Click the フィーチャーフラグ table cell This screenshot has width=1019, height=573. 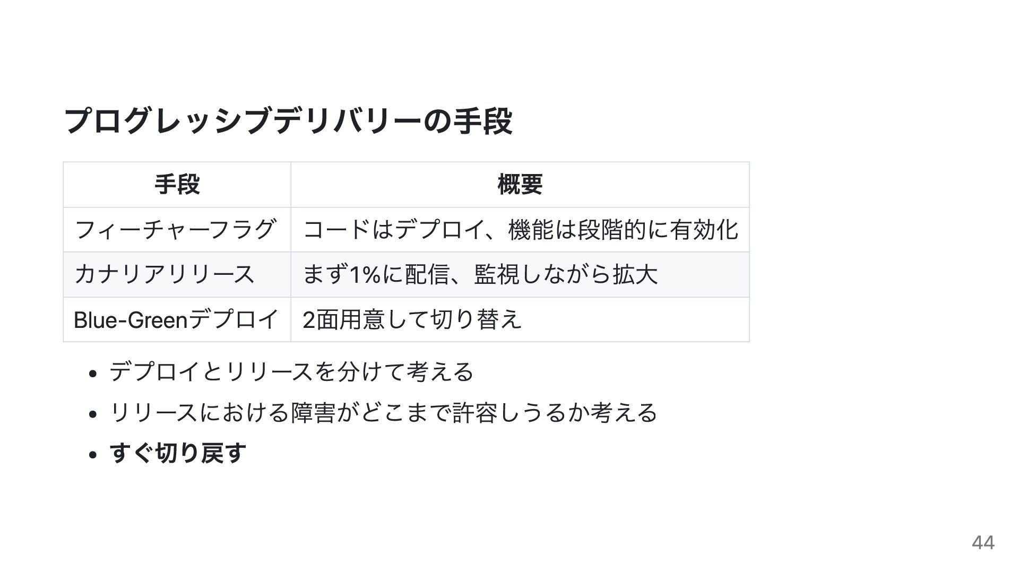click(x=177, y=230)
